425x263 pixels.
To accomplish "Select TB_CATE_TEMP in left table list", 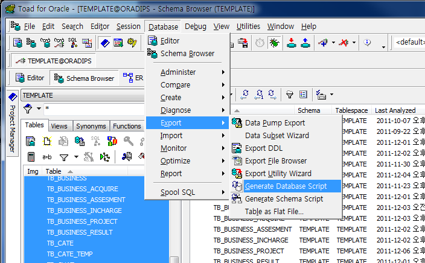I will pos(69,254).
